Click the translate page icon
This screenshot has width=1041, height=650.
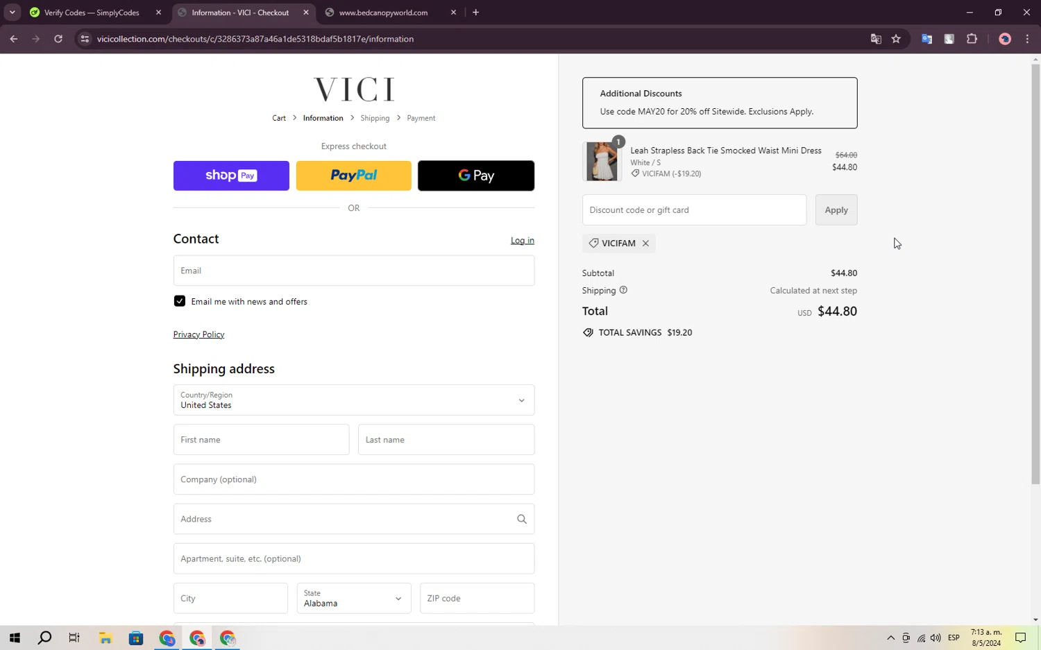coord(876,39)
